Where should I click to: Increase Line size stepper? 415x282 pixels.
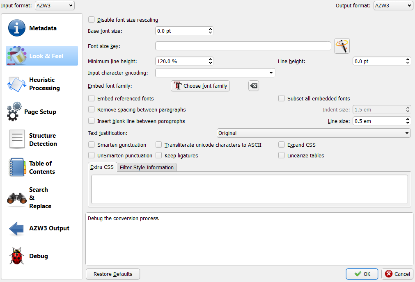[x=408, y=119]
